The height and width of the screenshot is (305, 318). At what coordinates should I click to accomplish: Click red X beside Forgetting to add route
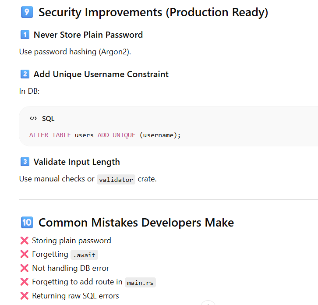24,282
